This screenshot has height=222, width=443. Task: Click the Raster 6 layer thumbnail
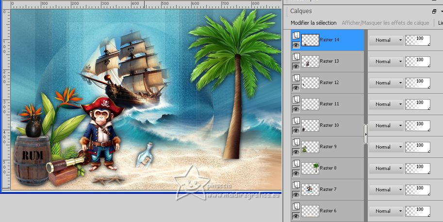point(310,211)
